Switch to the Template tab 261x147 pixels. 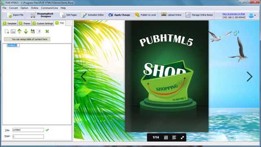pos(10,23)
